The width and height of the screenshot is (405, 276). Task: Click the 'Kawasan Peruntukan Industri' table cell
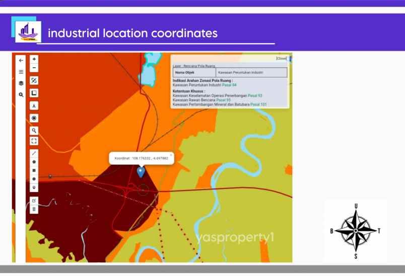pyautogui.click(x=251, y=72)
